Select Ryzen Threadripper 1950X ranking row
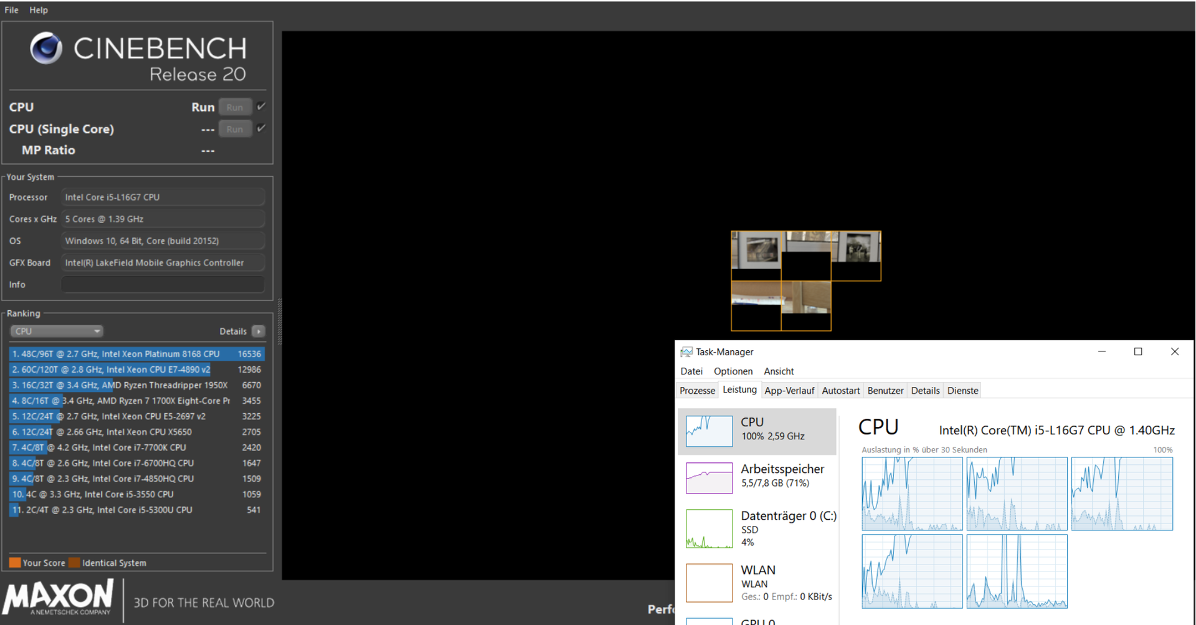 point(137,385)
